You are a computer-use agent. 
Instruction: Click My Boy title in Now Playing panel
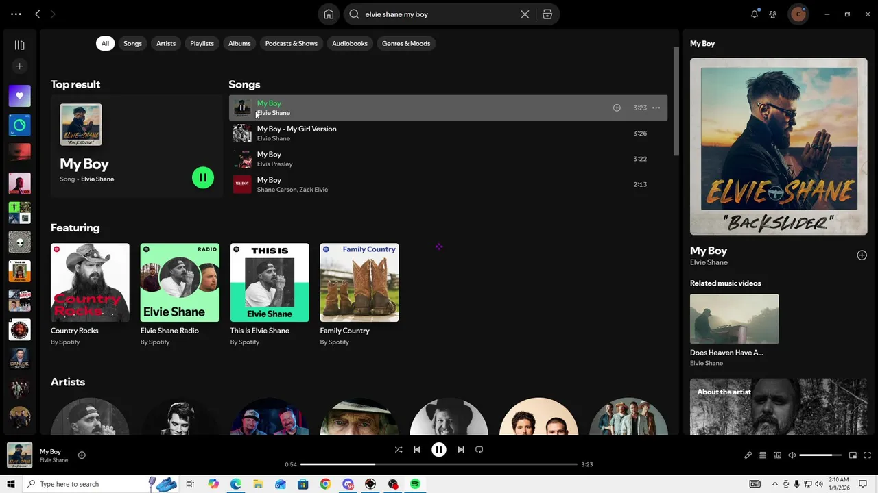709,251
